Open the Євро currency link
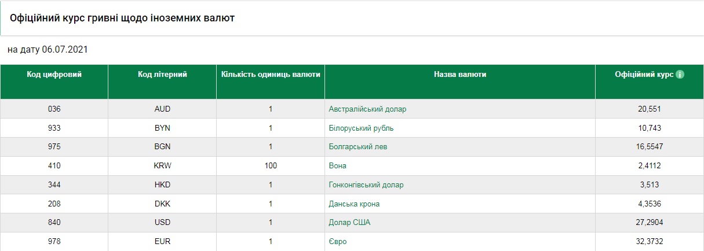This screenshot has height=251, width=704. pos(337,242)
